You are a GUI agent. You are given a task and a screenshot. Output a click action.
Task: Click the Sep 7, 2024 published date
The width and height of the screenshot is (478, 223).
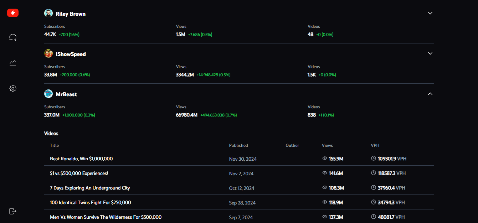click(241, 217)
